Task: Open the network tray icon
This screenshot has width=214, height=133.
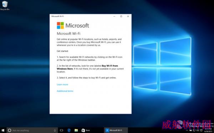Action: coord(194,131)
